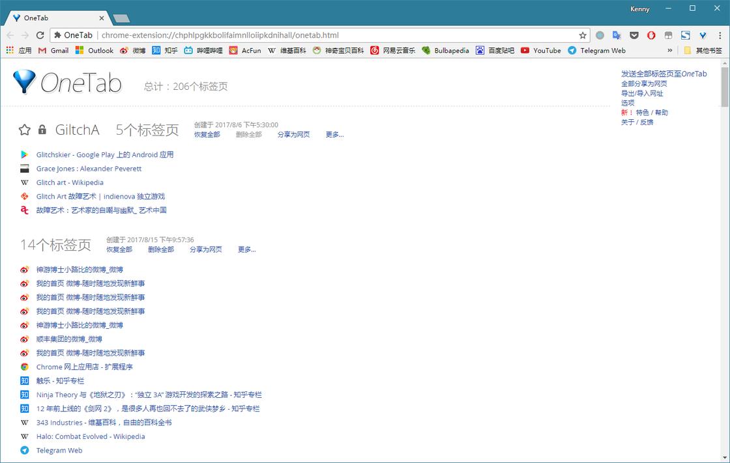Viewport: 730px width, 463px height.
Task: Click the browser forward arrow
Action: tap(25, 35)
